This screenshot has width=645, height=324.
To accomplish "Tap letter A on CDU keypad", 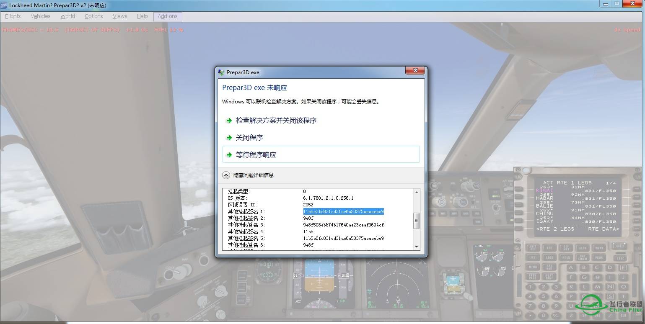I will pyautogui.click(x=571, y=268).
